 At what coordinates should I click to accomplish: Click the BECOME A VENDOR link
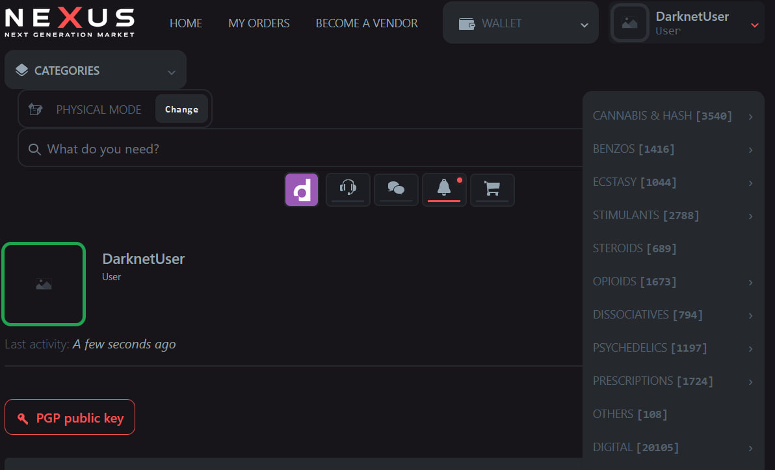click(366, 23)
